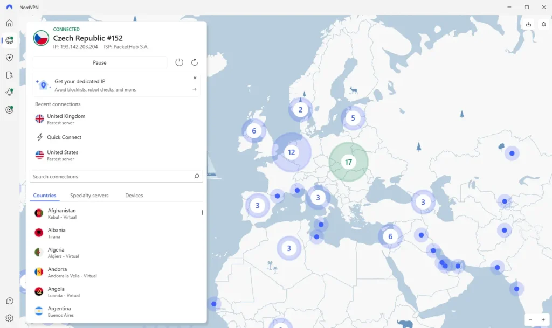Pause the VPN connection
The height and width of the screenshot is (328, 552).
click(x=100, y=62)
